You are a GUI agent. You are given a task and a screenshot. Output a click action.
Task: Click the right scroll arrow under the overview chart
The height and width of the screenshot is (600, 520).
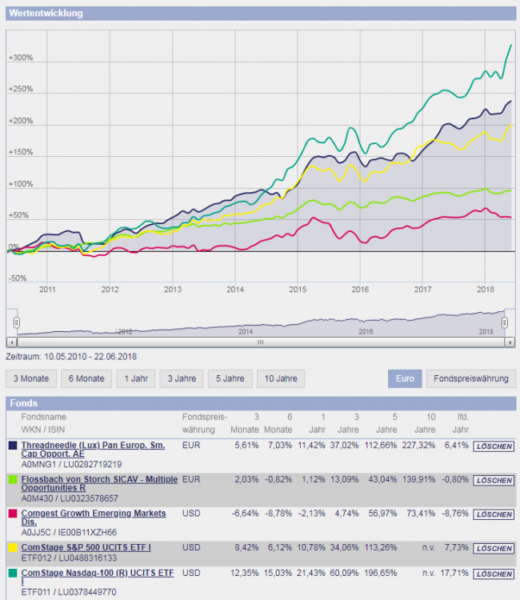click(509, 342)
